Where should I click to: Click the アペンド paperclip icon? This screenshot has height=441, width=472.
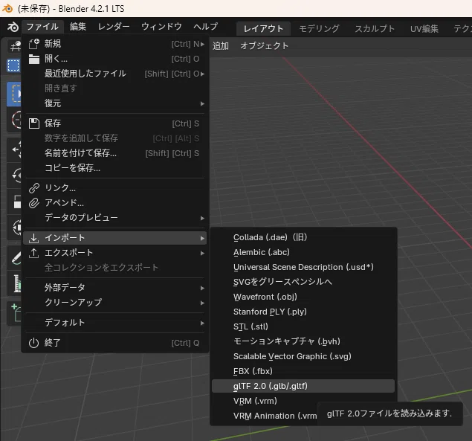pos(33,203)
